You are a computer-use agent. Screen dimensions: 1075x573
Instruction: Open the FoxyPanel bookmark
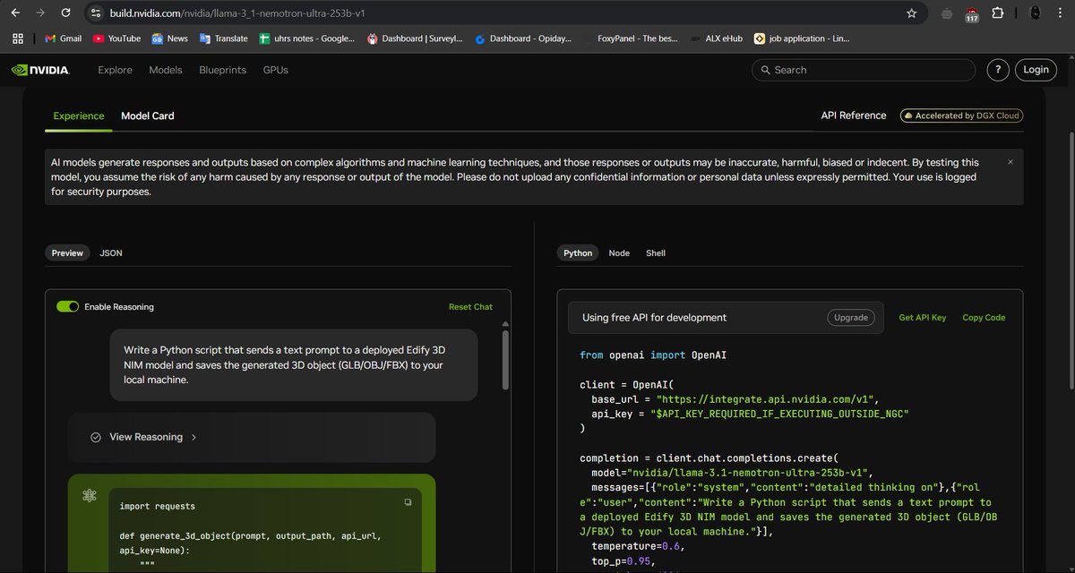(x=632, y=38)
